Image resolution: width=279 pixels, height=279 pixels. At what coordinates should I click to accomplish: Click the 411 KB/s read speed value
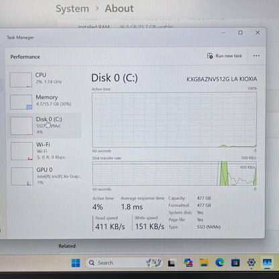pyautogui.click(x=110, y=227)
